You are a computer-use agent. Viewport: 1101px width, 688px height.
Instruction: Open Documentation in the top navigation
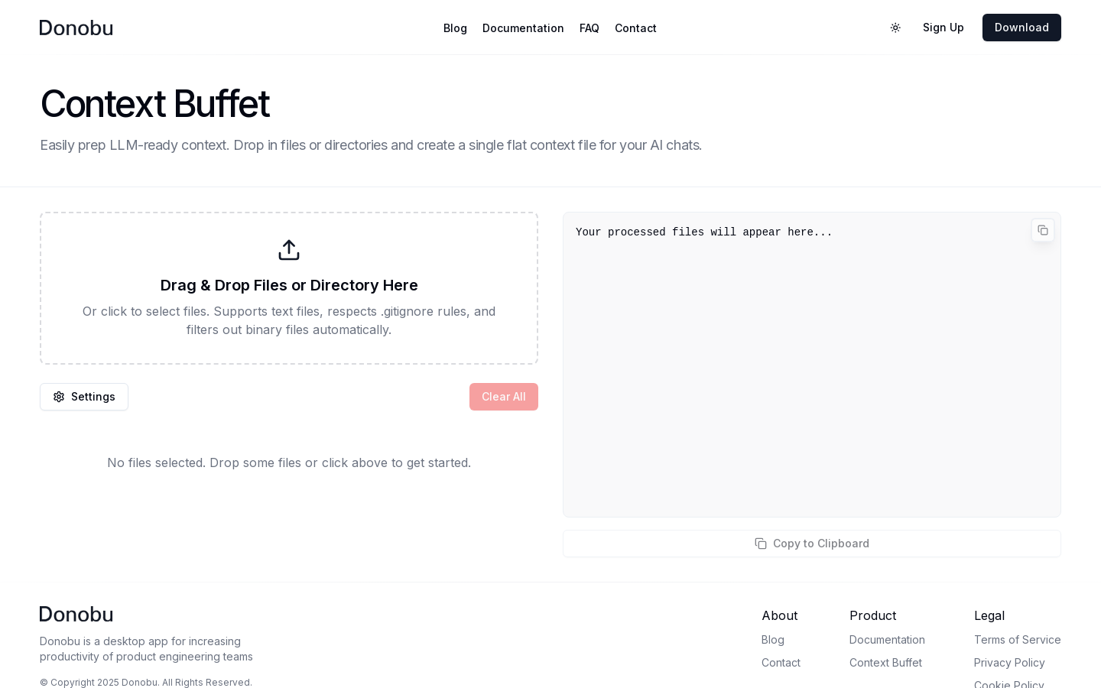(x=523, y=28)
